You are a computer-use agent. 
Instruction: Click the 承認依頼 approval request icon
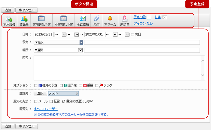(83, 21)
